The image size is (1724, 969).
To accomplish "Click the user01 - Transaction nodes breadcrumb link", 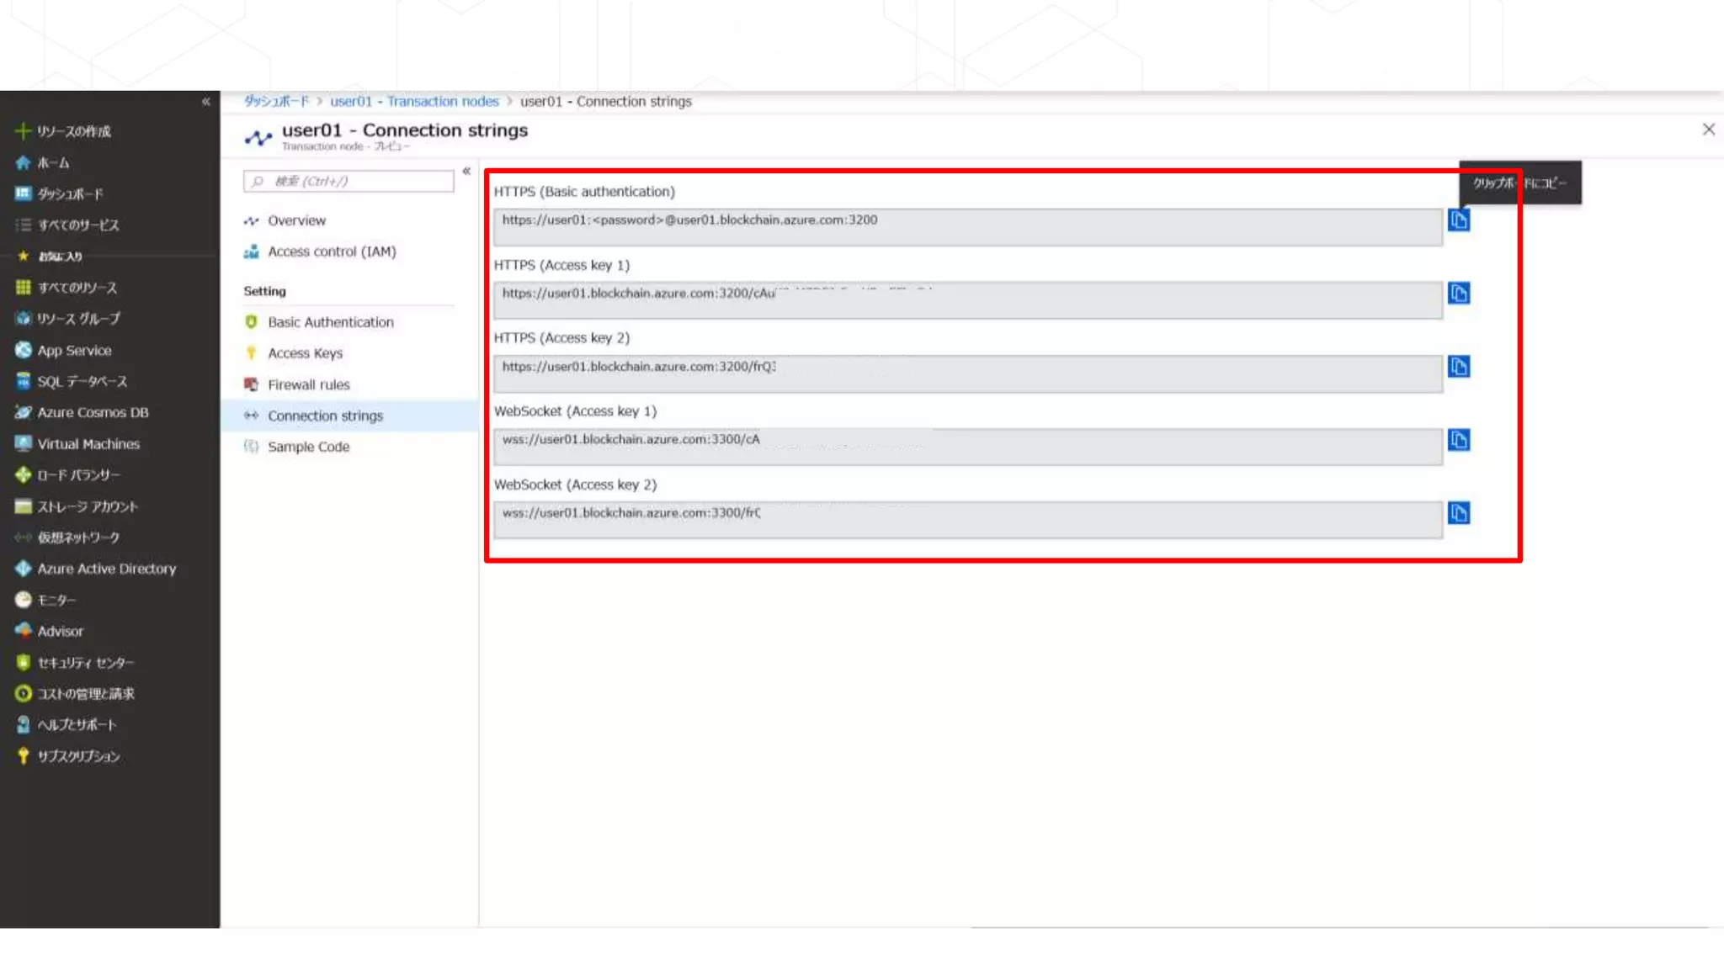I will (x=414, y=101).
